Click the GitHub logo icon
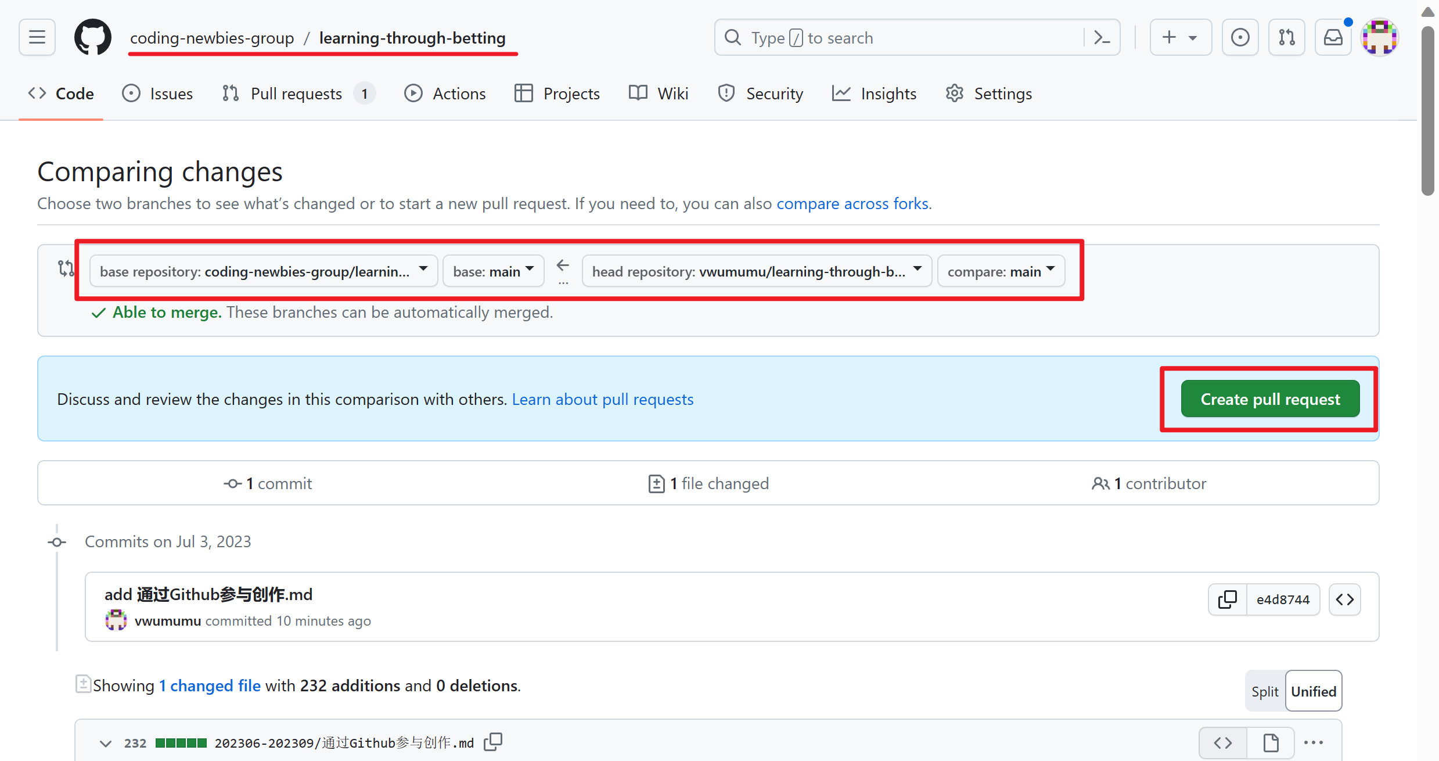Screen dimensions: 1439x761 pyautogui.click(x=92, y=38)
